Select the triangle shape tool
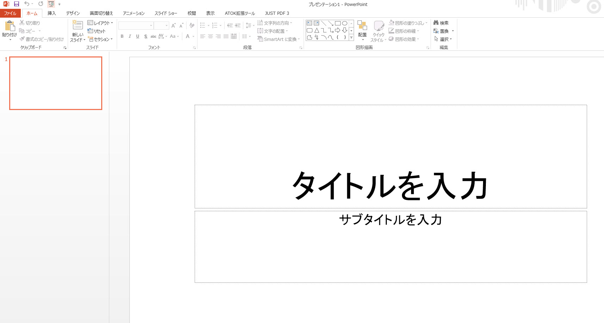Viewport: 604px width, 323px height. (x=317, y=30)
